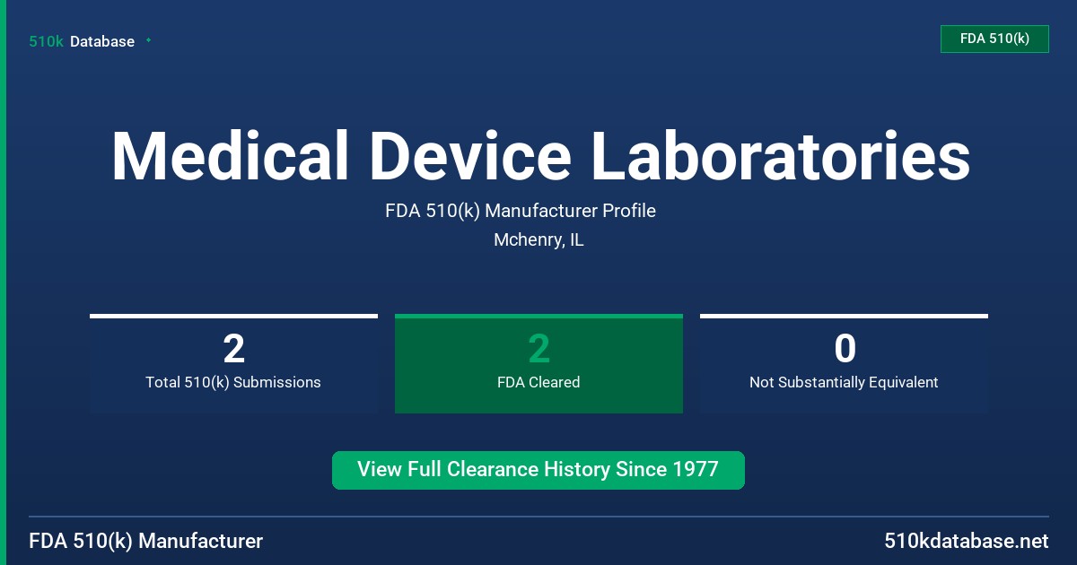Viewport: 1077px width, 565px height.
Task: Click the Medical Device Laboratories heading
Action: pos(540,156)
